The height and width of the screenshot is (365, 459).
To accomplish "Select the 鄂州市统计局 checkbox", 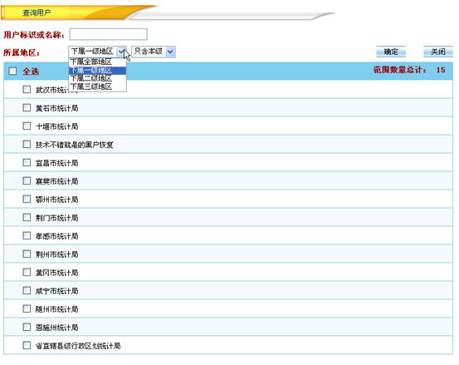I will tap(27, 199).
